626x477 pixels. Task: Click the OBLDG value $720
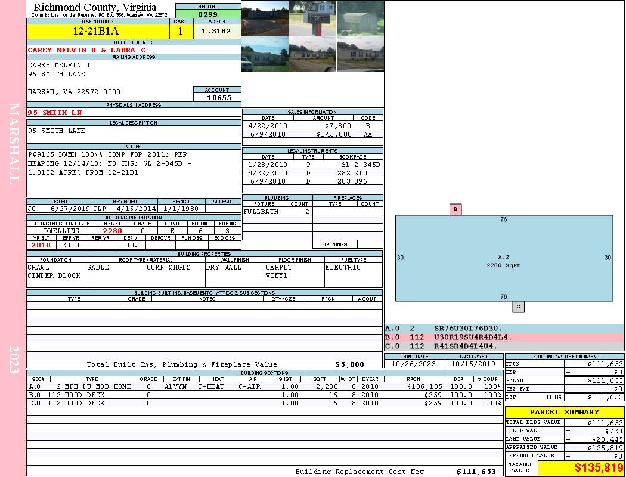613,430
